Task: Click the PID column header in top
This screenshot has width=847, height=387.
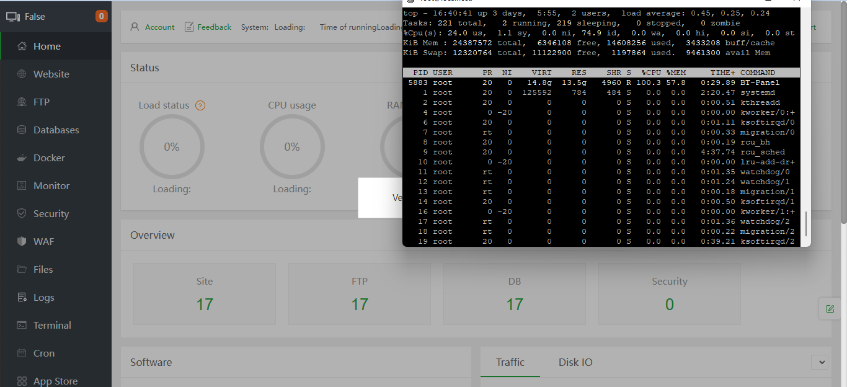Action: 420,73
